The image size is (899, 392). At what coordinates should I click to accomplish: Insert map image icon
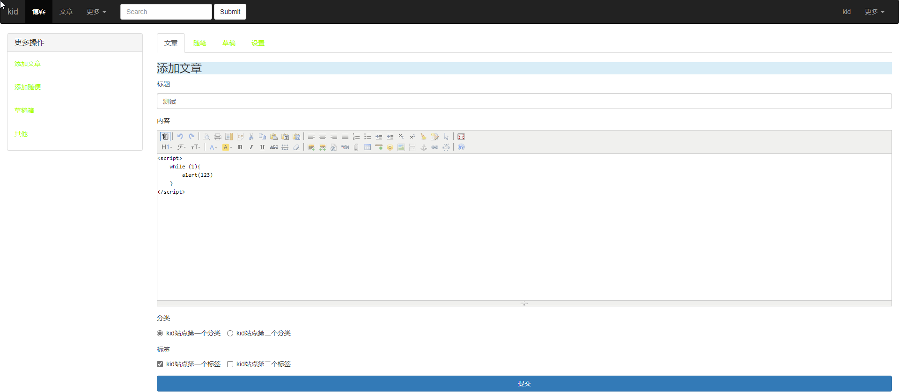coord(401,147)
